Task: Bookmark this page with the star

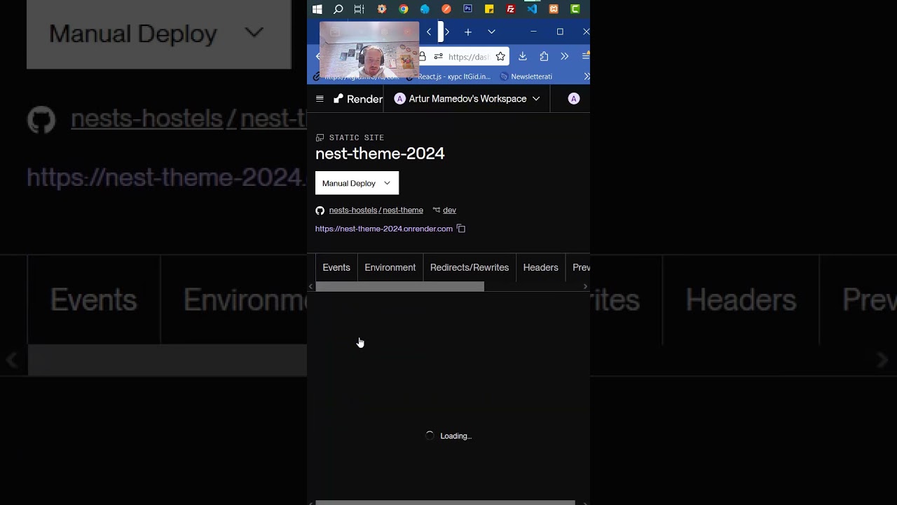Action: [x=500, y=57]
